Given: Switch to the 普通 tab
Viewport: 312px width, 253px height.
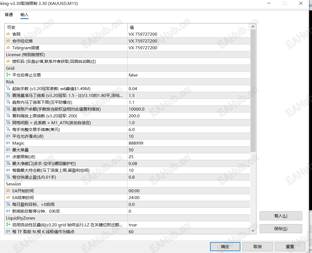Looking at the screenshot, I should (9, 15).
